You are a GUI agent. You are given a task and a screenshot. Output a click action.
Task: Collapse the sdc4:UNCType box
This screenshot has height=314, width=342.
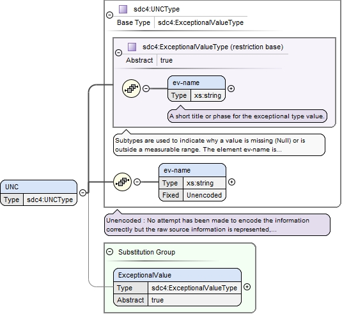pyautogui.click(x=109, y=15)
